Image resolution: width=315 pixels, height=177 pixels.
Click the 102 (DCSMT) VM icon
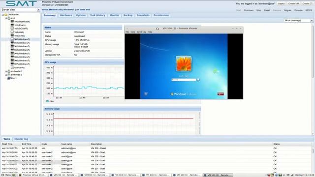pos(12,29)
